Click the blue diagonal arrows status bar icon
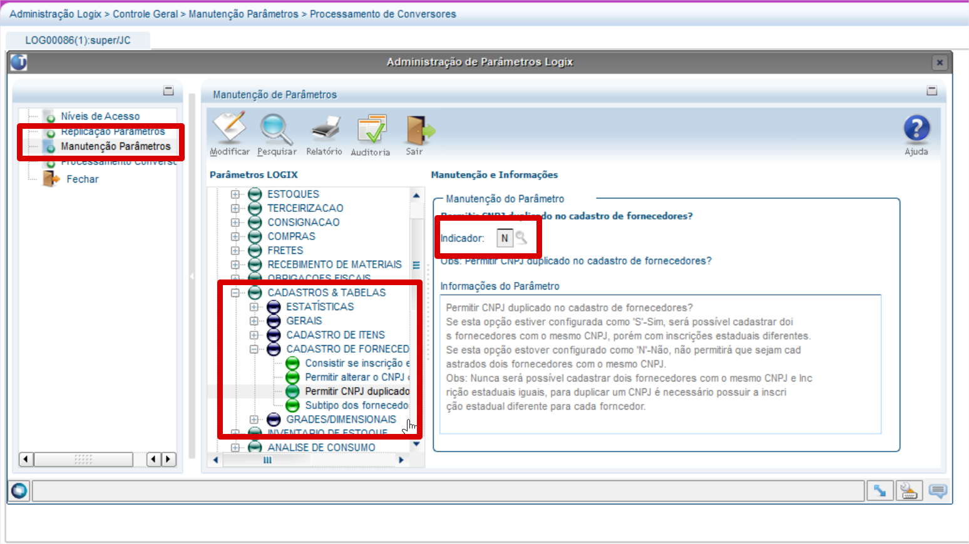This screenshot has height=544, width=969. point(879,491)
